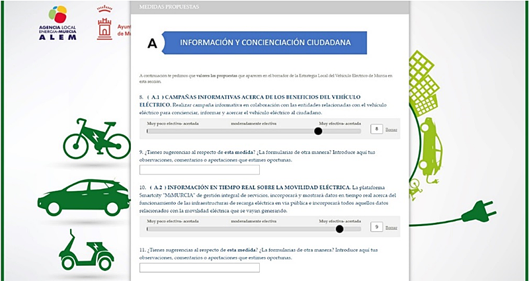
Task: Click the ALEM agency logo
Action: pos(58,23)
